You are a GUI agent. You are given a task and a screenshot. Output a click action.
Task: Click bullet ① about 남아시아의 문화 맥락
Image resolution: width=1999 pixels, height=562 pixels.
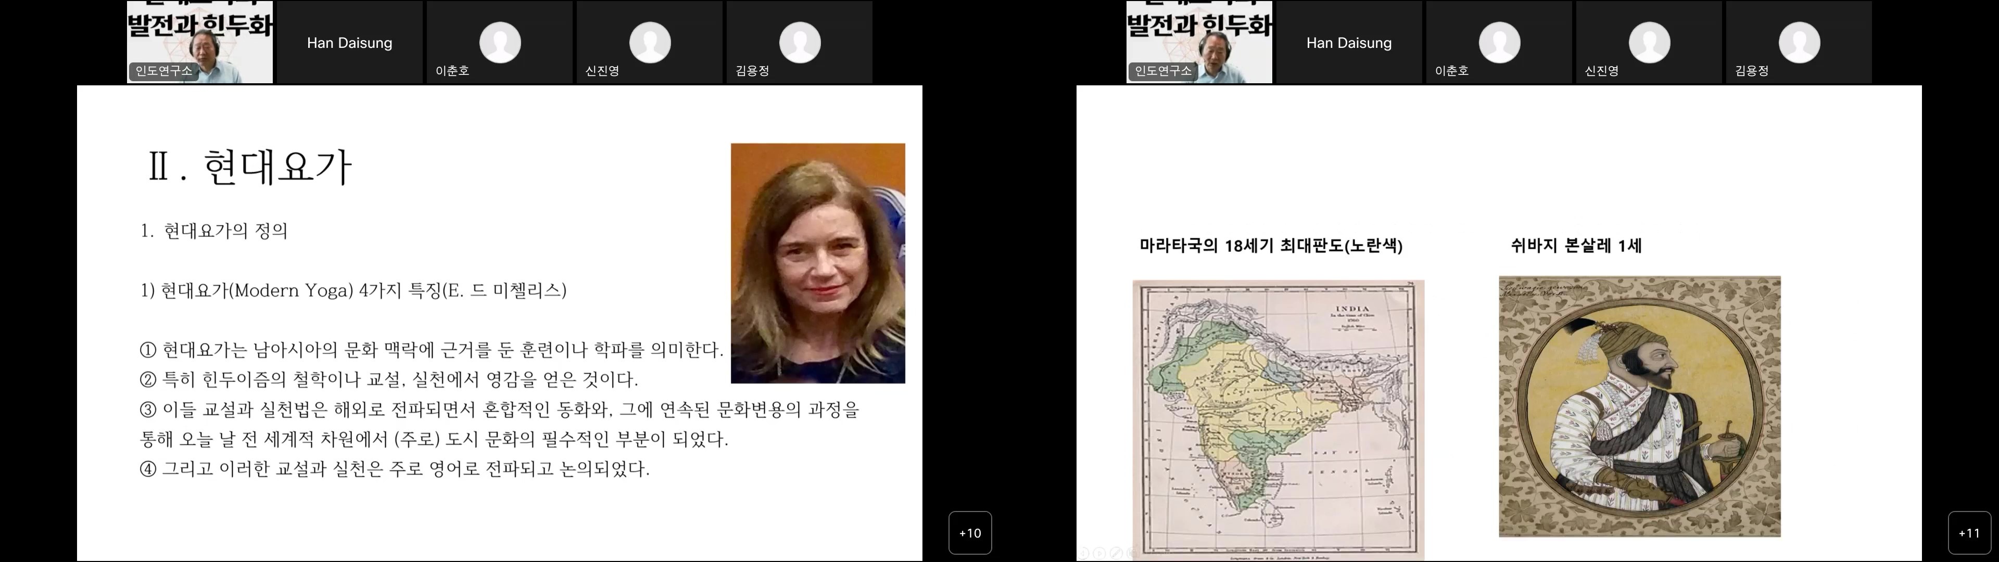pyautogui.click(x=432, y=350)
